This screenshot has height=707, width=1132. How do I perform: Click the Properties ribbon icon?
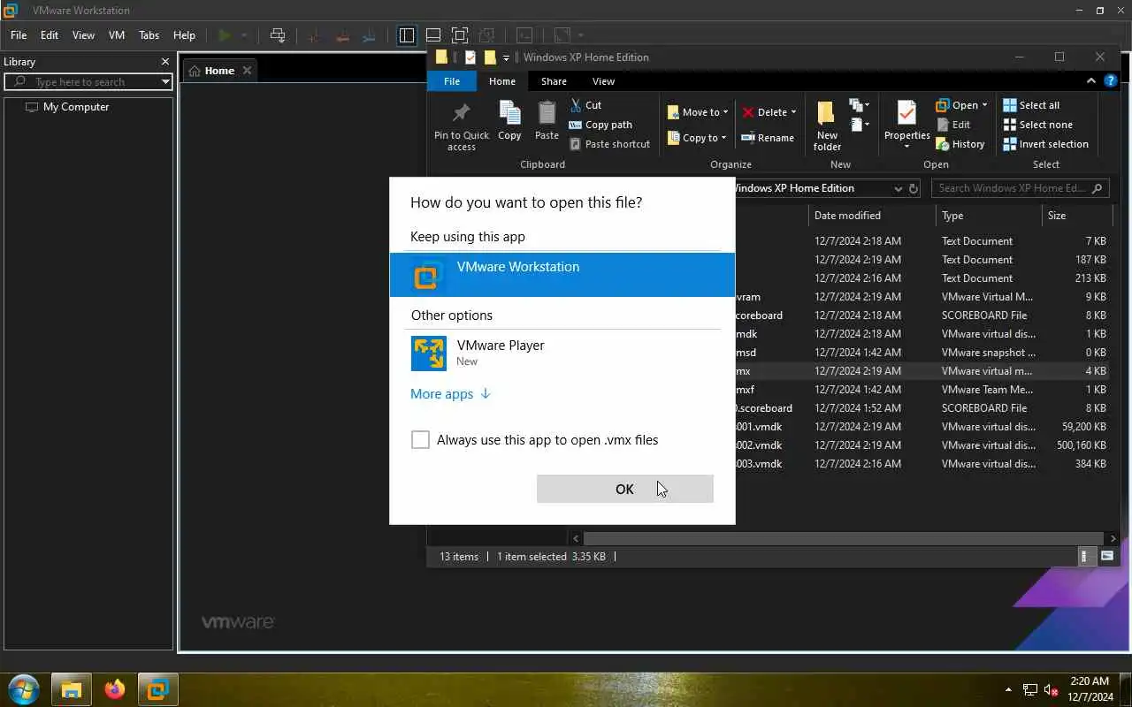(907, 125)
